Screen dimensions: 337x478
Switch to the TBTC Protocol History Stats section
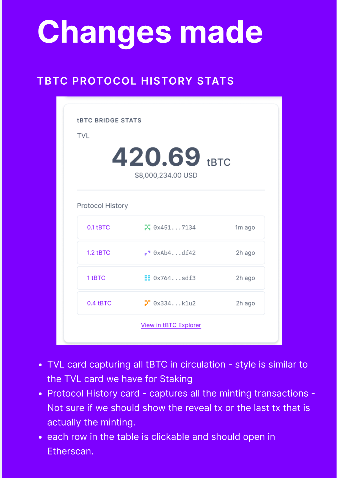pyautogui.click(x=136, y=81)
